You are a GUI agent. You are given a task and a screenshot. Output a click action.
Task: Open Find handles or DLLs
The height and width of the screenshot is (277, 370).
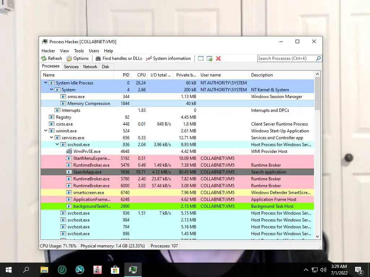pyautogui.click(x=119, y=58)
